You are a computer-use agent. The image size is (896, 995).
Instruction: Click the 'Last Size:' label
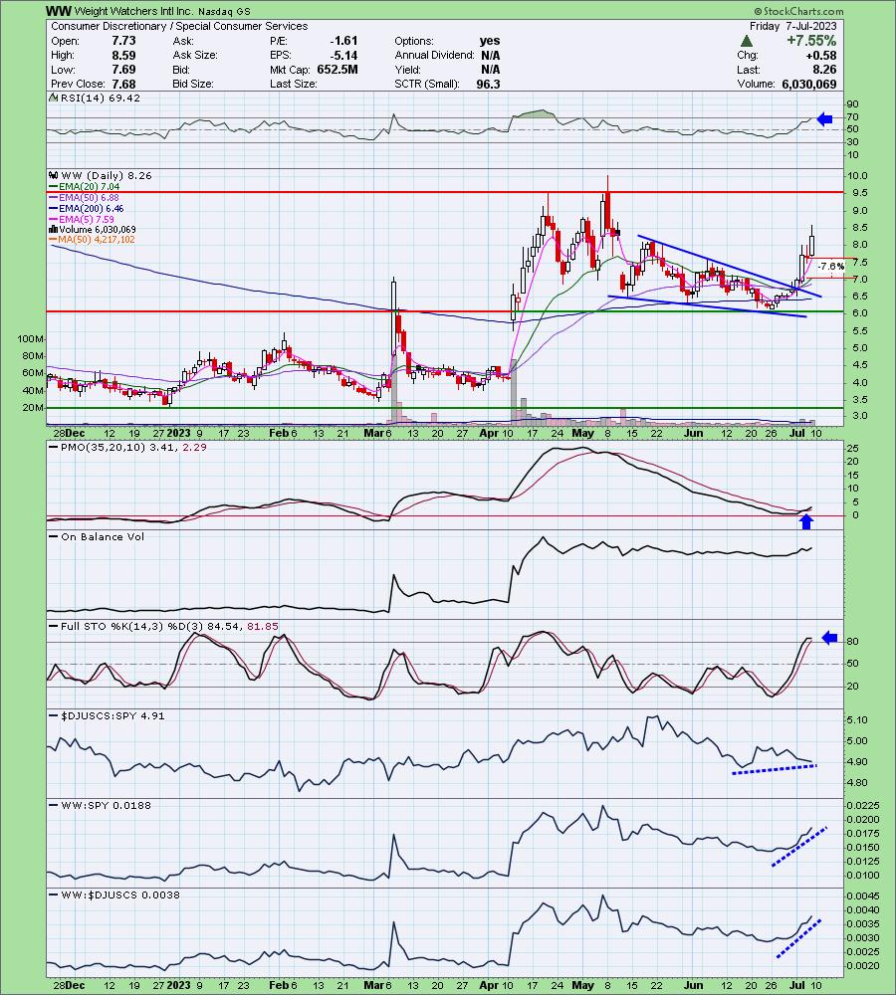pos(294,84)
